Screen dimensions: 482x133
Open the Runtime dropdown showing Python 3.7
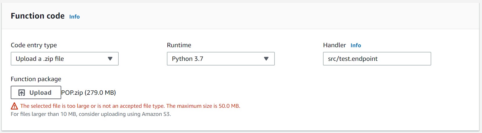(x=221, y=59)
